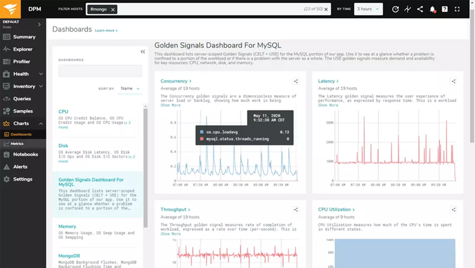Open Samples in the sidebar
The height and width of the screenshot is (268, 475).
click(x=23, y=111)
